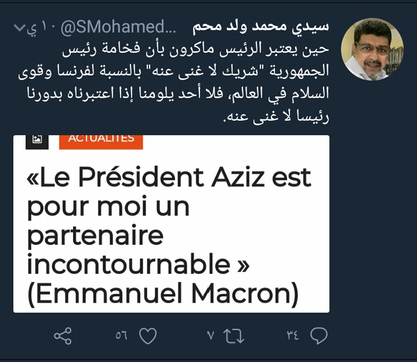Click the like count ٥٦
Image resolution: width=417 pixels, height=362 pixels.
(x=122, y=335)
